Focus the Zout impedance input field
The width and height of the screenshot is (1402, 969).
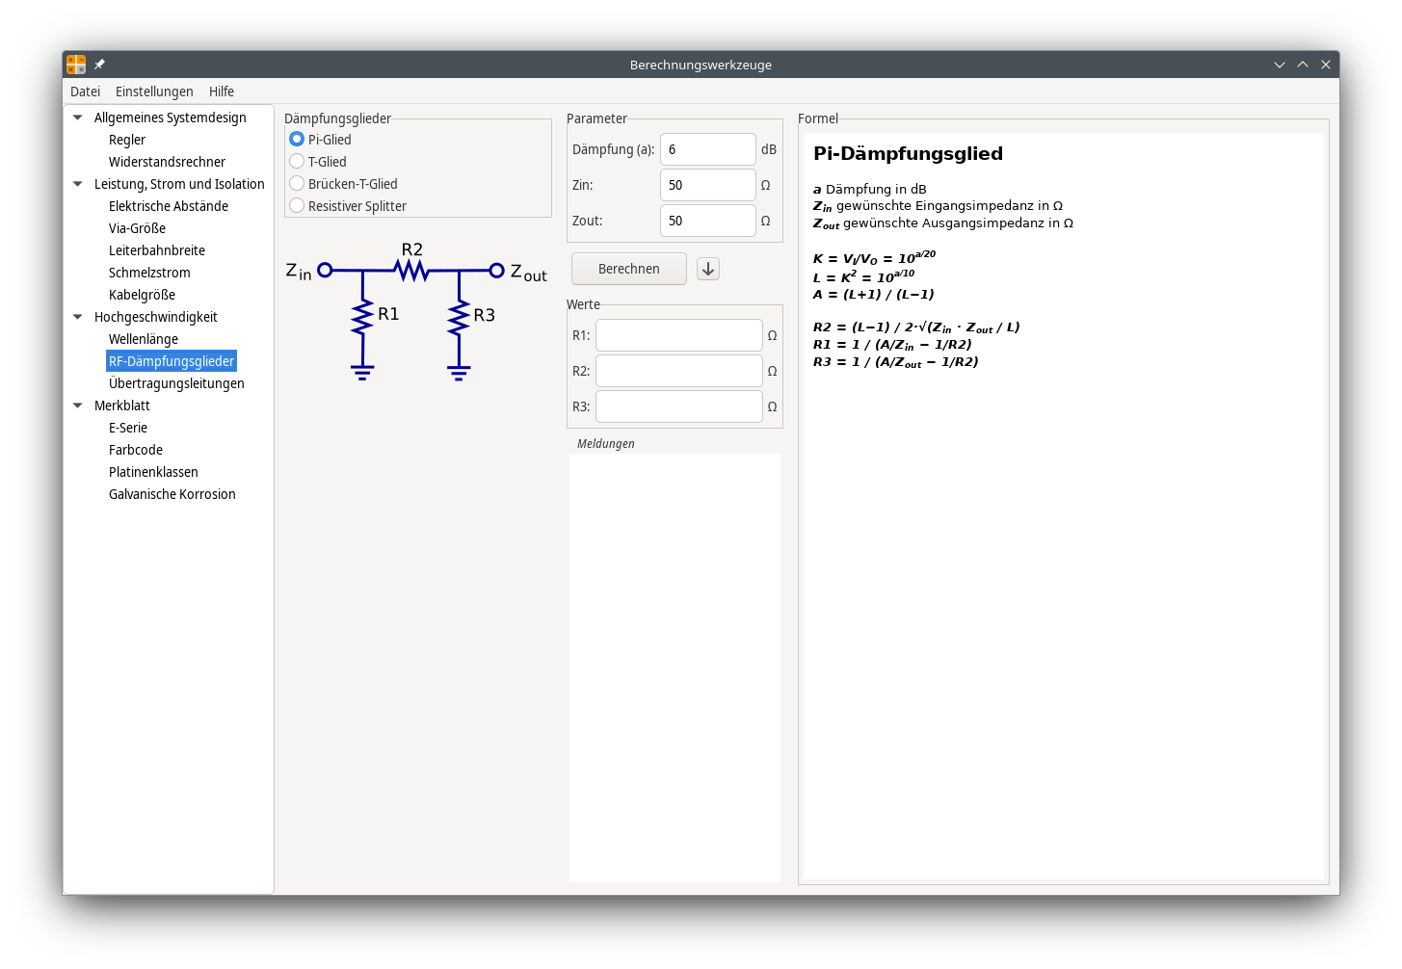(x=707, y=221)
